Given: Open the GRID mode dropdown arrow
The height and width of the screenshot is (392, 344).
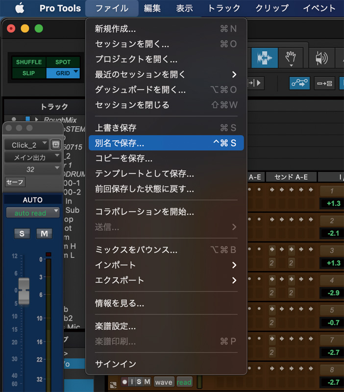Looking at the screenshot, I should click(76, 72).
